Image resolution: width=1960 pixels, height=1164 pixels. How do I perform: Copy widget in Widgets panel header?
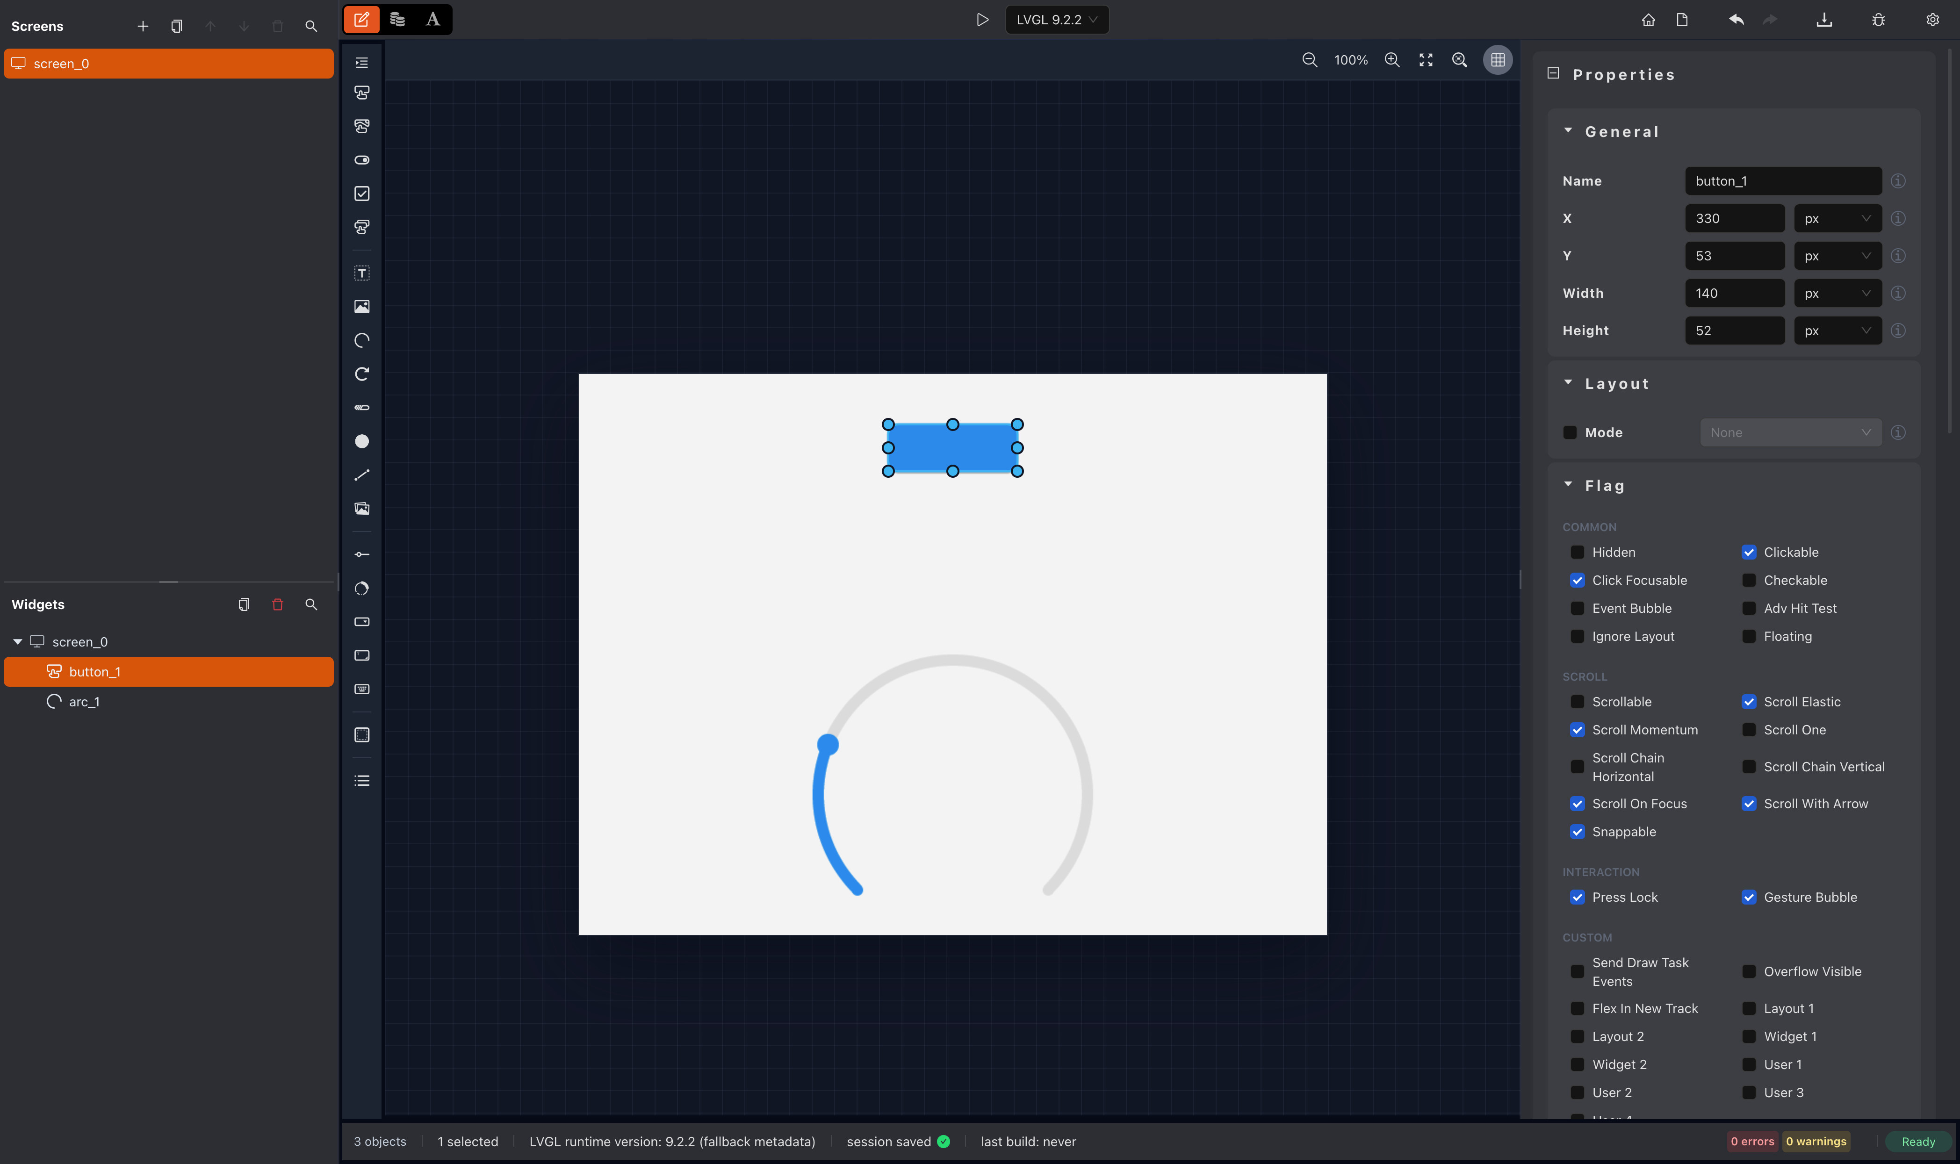pos(244,605)
